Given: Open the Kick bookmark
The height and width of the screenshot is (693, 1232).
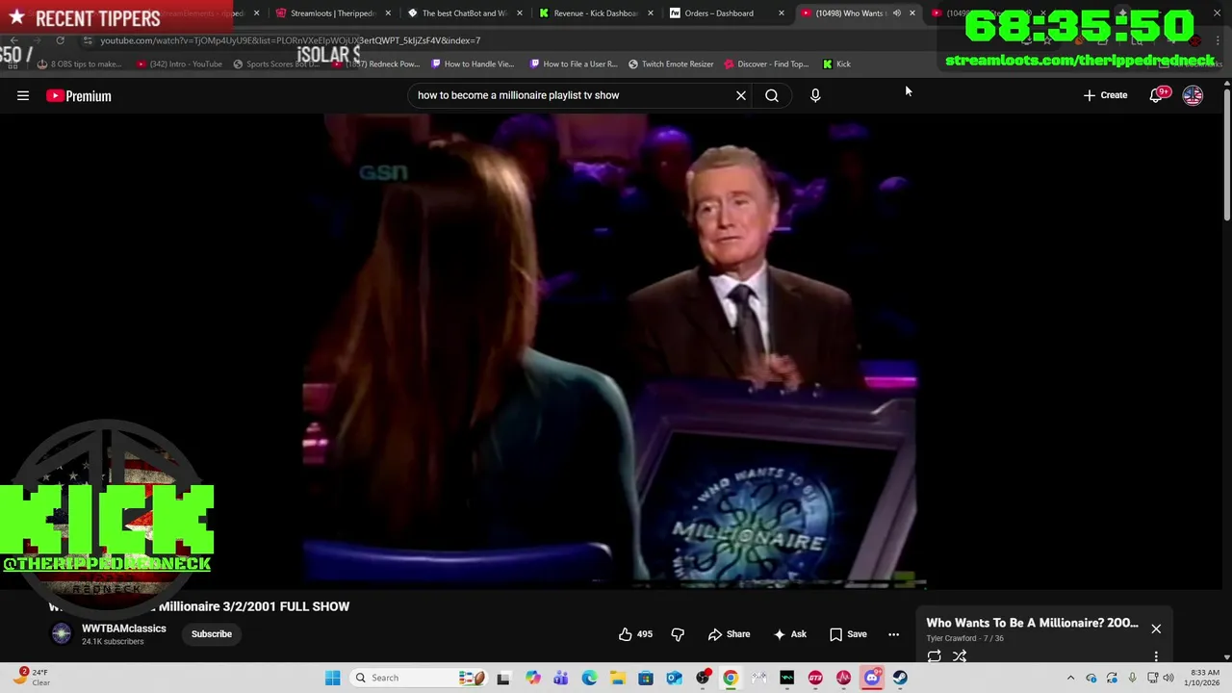Looking at the screenshot, I should click(836, 64).
